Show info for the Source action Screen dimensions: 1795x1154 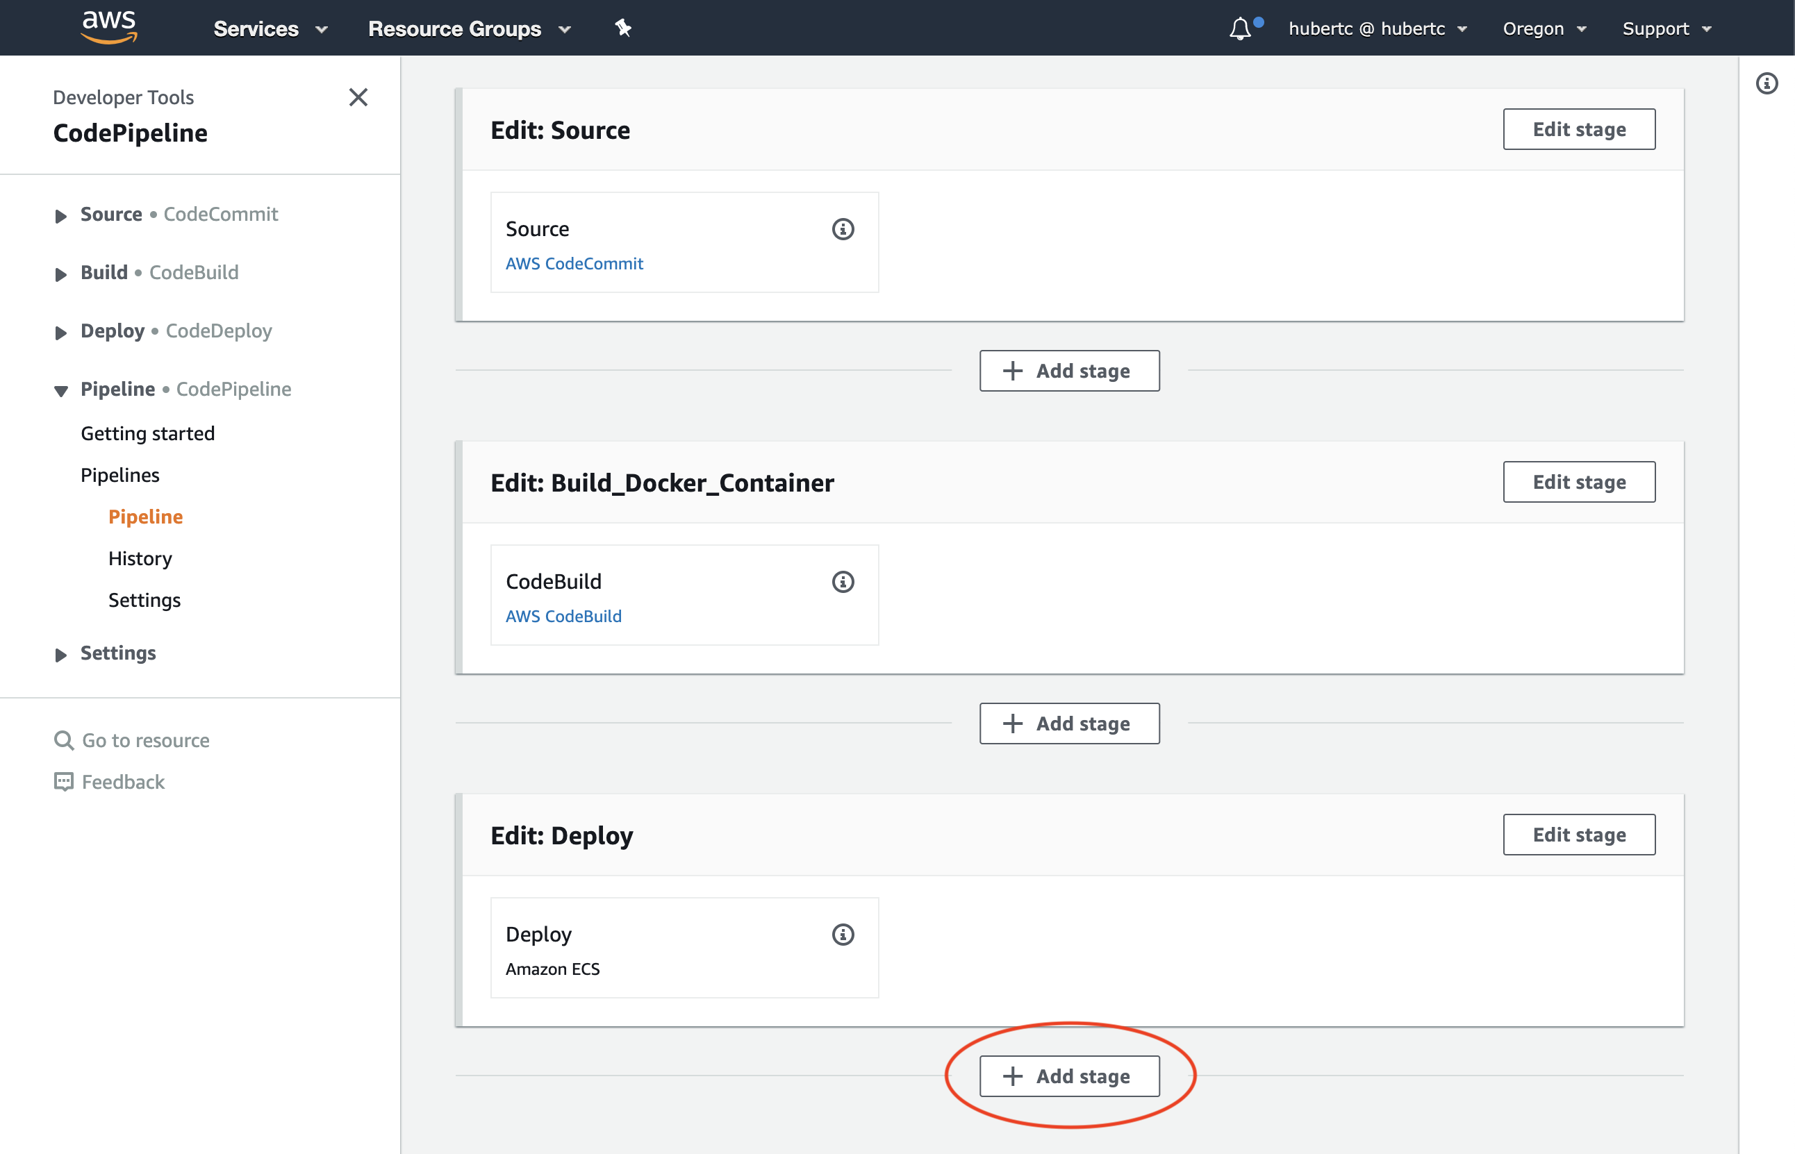point(843,229)
